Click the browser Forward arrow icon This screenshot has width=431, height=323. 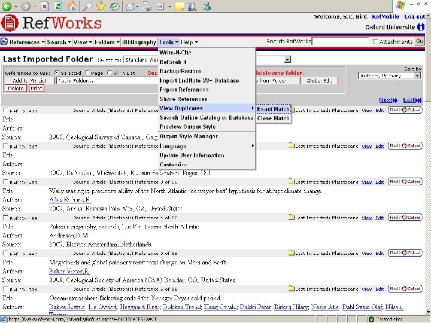coord(25,6)
